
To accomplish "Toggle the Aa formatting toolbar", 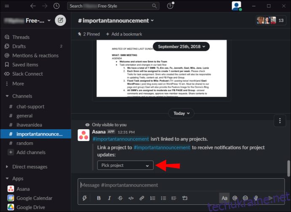I will [x=224, y=198].
